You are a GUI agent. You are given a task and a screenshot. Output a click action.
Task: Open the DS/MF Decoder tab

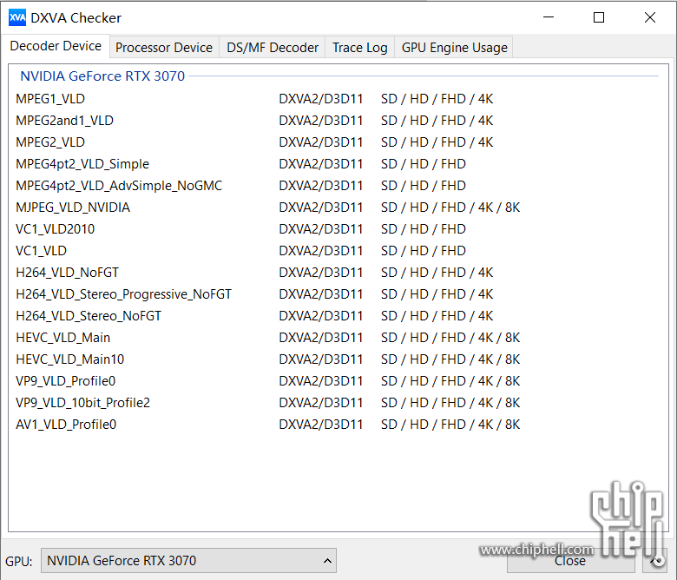[x=273, y=48]
